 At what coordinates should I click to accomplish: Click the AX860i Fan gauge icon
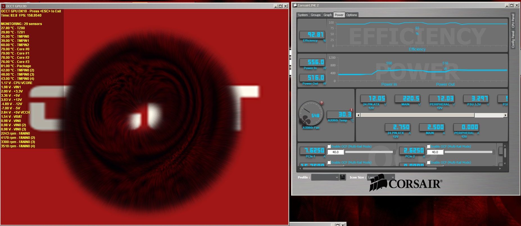[311, 114]
